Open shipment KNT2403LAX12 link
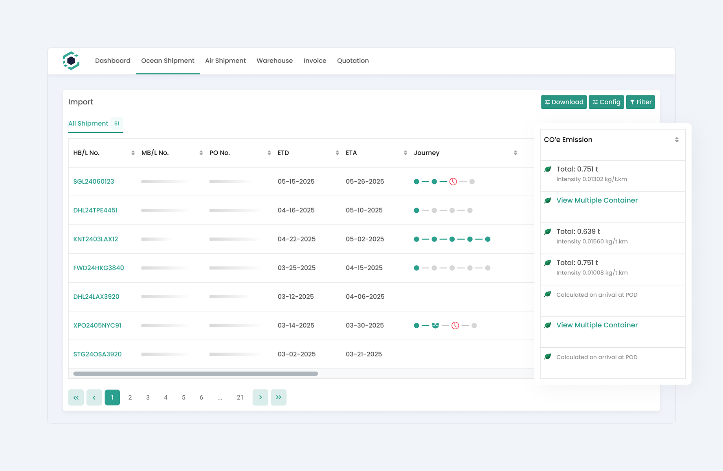This screenshot has width=723, height=471. [95, 239]
